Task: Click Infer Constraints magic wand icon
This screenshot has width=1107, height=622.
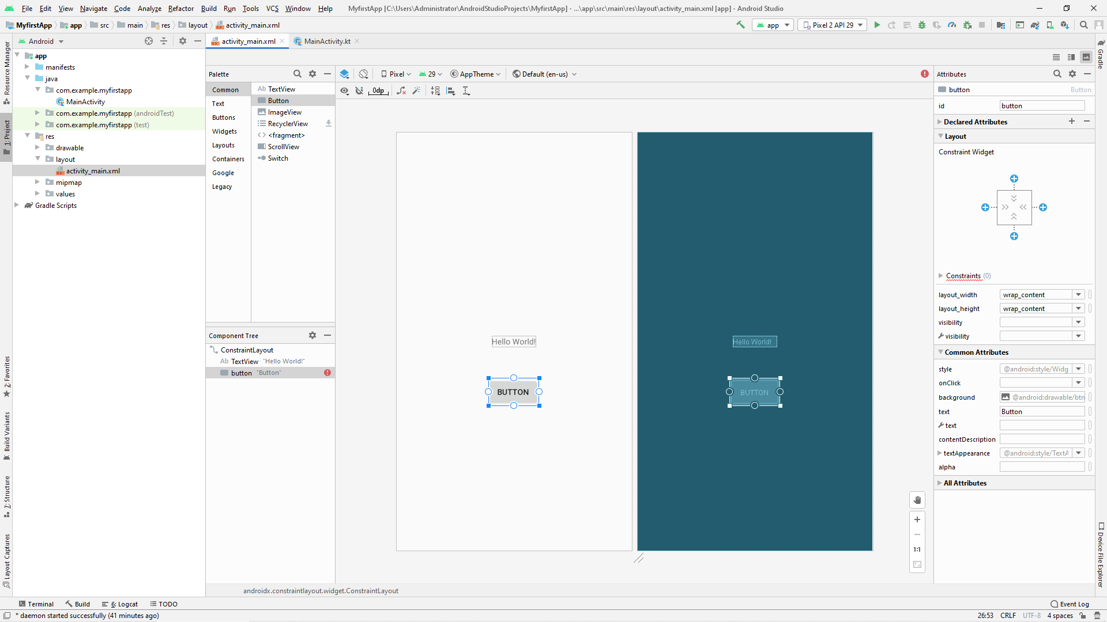Action: pos(416,90)
